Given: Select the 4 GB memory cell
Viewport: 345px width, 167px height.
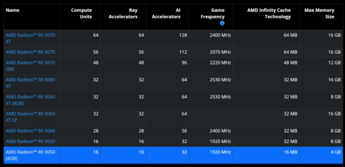Looking at the screenshot, I should 320,155.
